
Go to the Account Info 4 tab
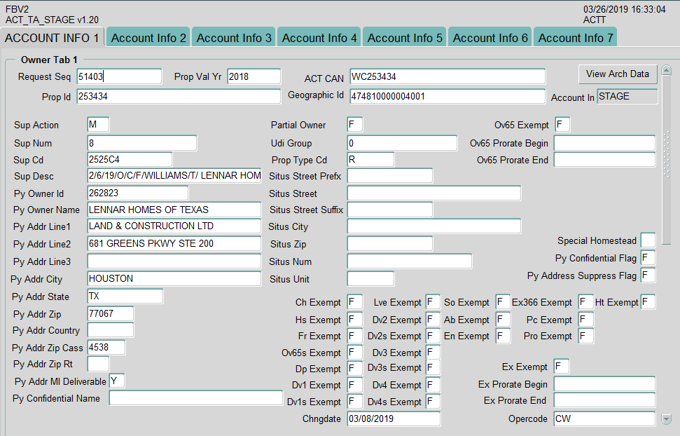[319, 38]
